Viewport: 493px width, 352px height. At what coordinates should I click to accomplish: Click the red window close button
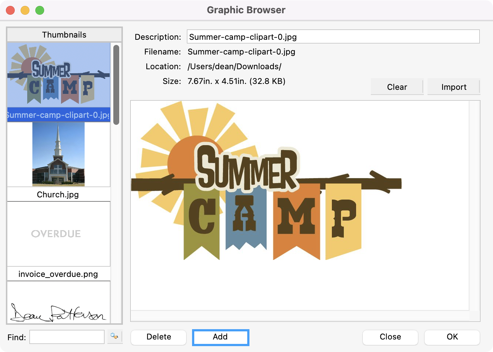click(11, 10)
